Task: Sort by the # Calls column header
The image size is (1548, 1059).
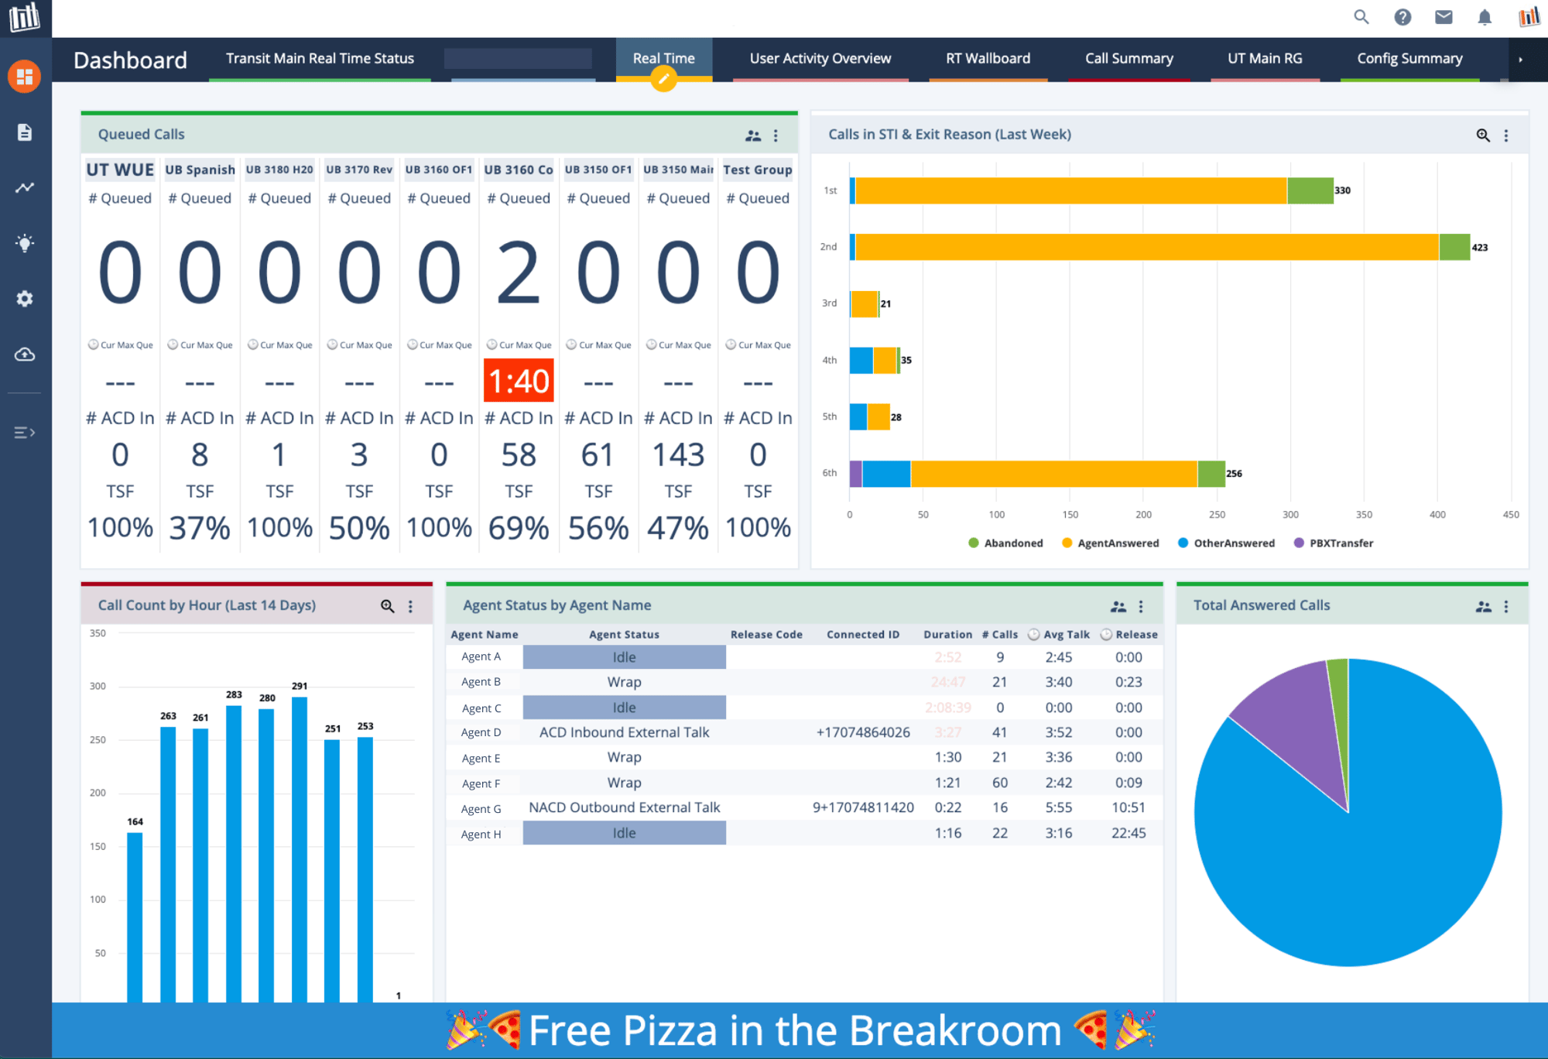Action: 1000,634
